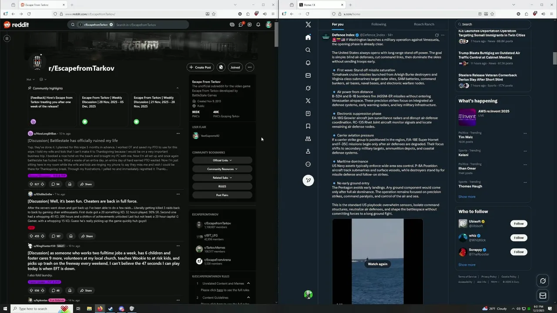557x313 pixels.
Task: Select the 'Home / X' browser tab
Action: pyautogui.click(x=321, y=5)
